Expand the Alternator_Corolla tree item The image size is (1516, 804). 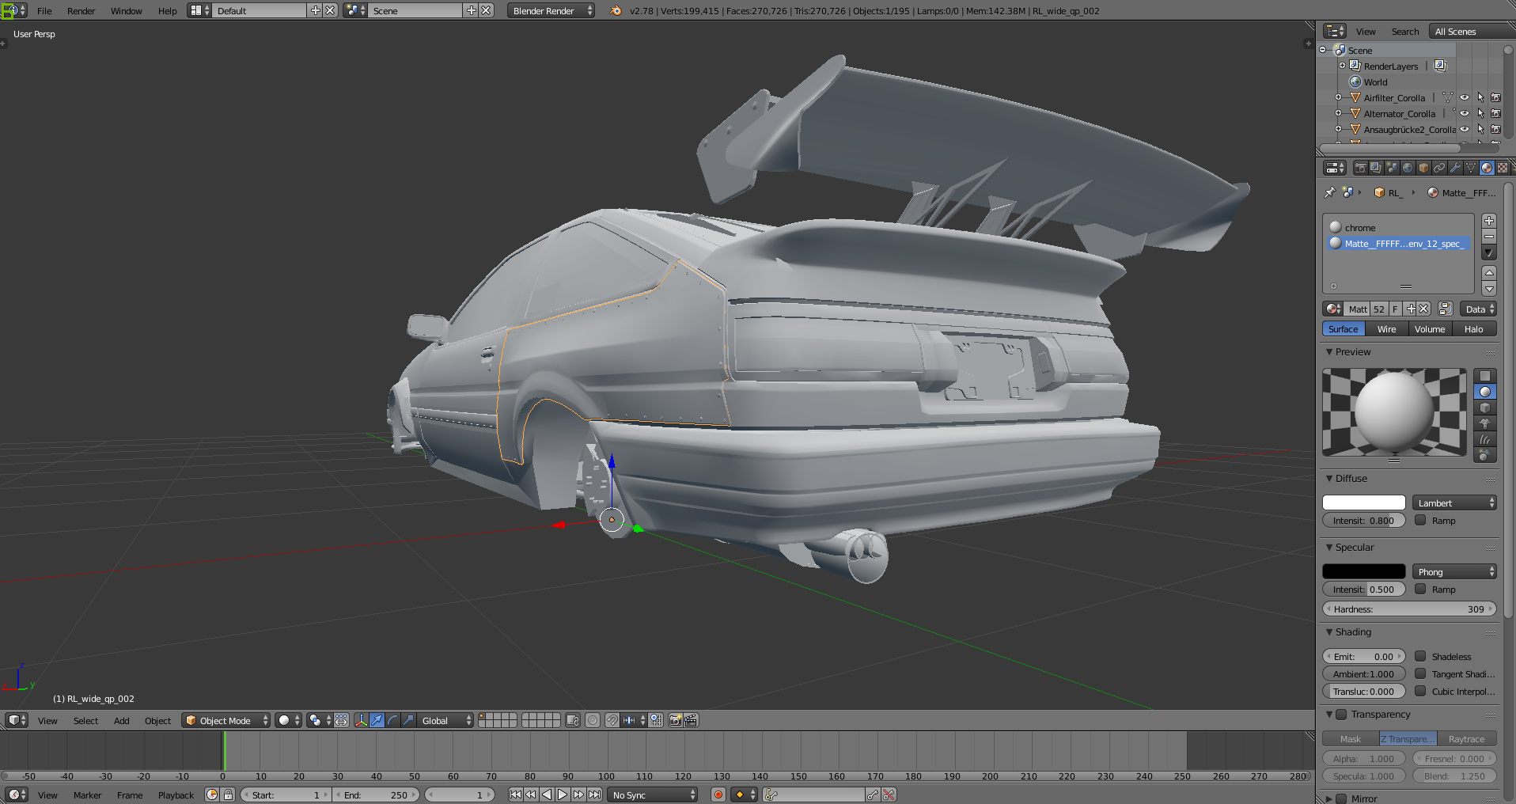1338,114
